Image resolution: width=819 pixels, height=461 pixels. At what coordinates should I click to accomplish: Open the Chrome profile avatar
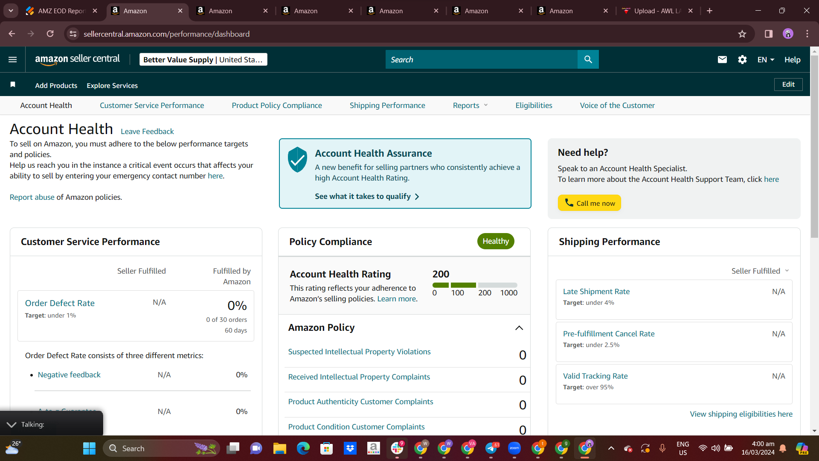point(788,34)
